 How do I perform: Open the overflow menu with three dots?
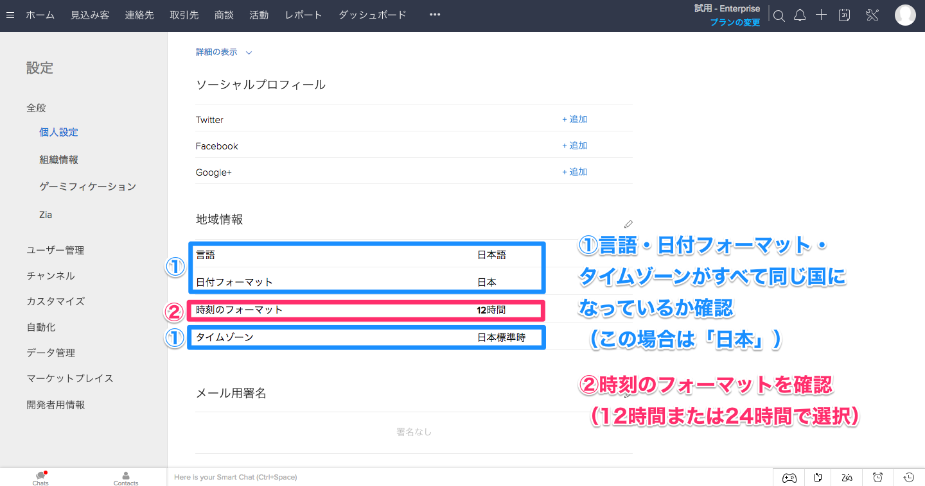[434, 15]
